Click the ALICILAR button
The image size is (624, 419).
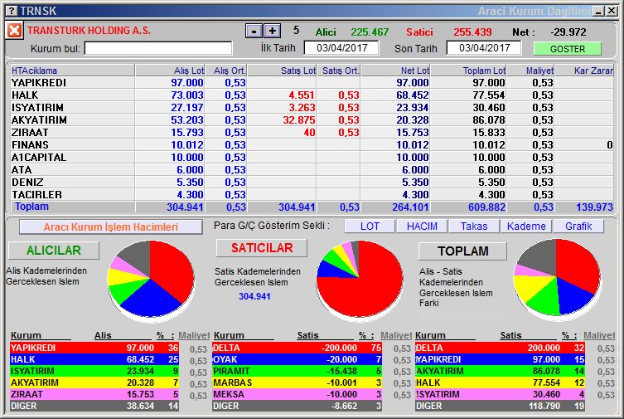(54, 251)
